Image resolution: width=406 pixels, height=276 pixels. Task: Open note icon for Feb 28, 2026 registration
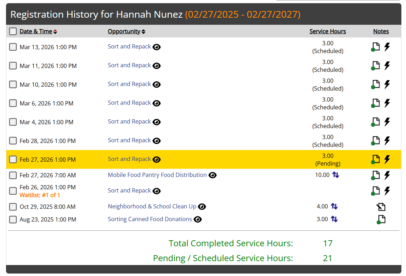376,141
